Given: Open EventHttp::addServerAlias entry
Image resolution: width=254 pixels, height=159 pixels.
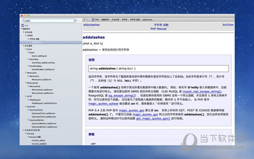Looking at the screenshot, I should point(44,63).
